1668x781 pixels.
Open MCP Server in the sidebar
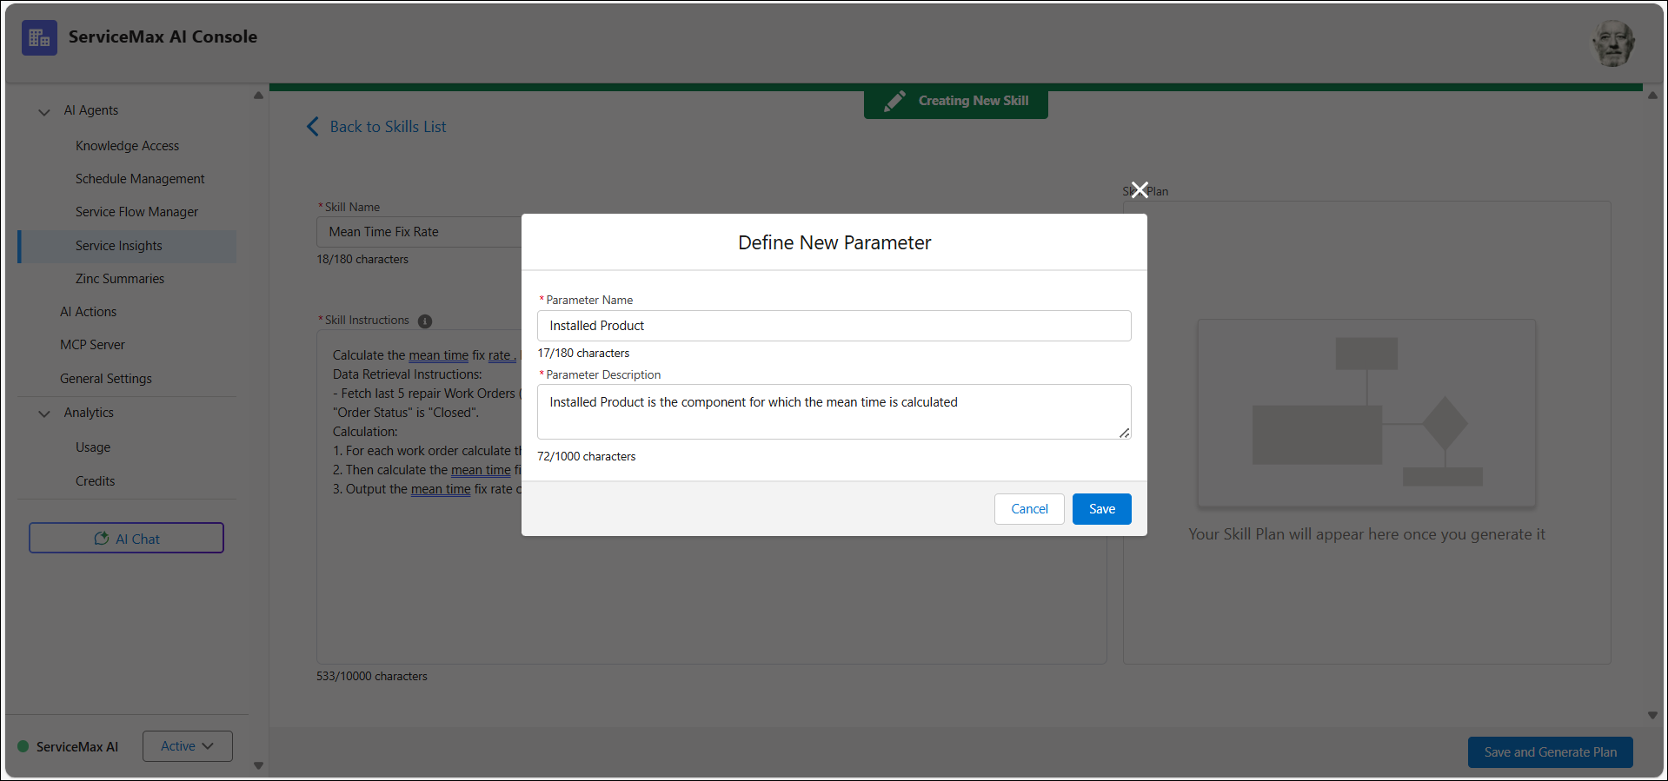(x=92, y=345)
